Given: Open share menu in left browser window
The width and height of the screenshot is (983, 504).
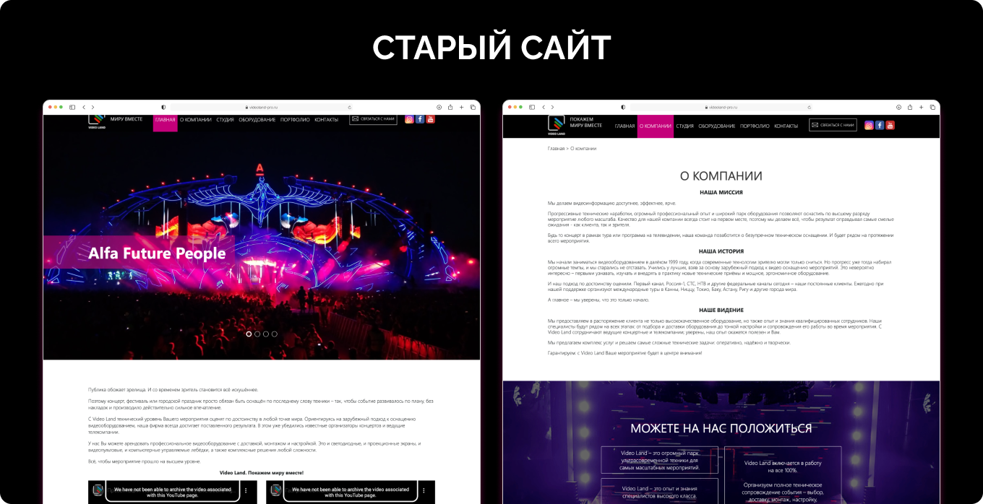Looking at the screenshot, I should tap(450, 107).
